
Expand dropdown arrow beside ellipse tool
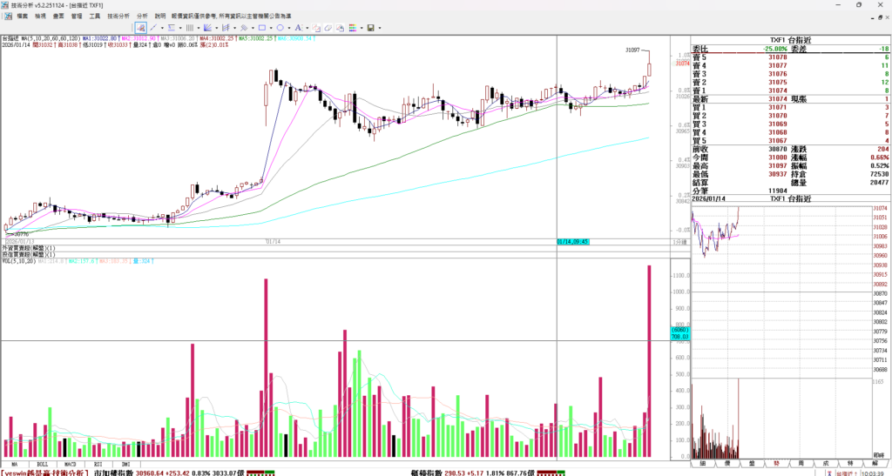289,28
